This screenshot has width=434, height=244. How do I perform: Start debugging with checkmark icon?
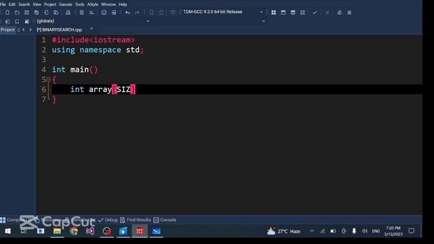[x=315, y=12]
